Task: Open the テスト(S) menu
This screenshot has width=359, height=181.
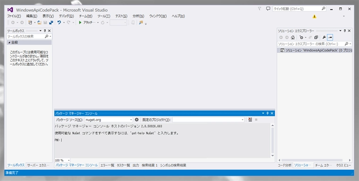Action: (121, 16)
